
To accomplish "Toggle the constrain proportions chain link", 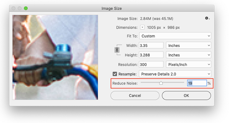I will tap(117, 50).
